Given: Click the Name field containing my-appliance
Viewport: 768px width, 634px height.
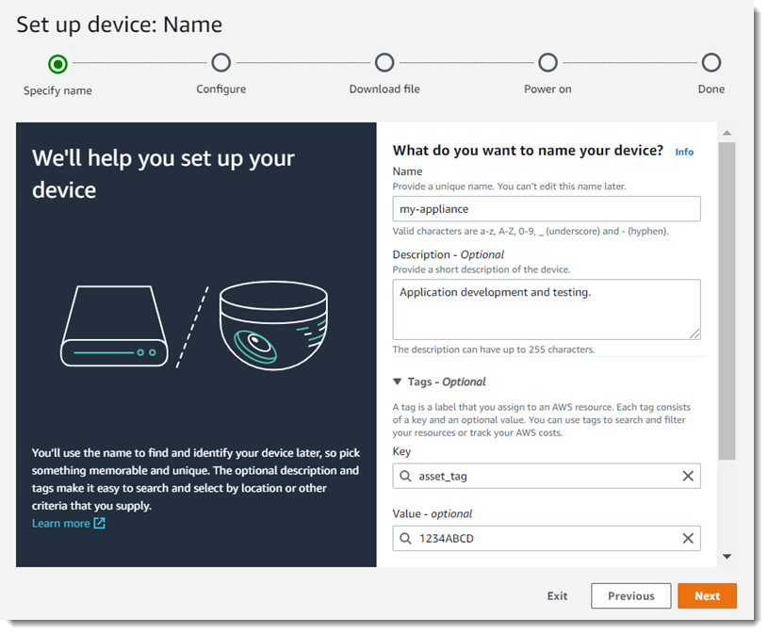Looking at the screenshot, I should (546, 209).
